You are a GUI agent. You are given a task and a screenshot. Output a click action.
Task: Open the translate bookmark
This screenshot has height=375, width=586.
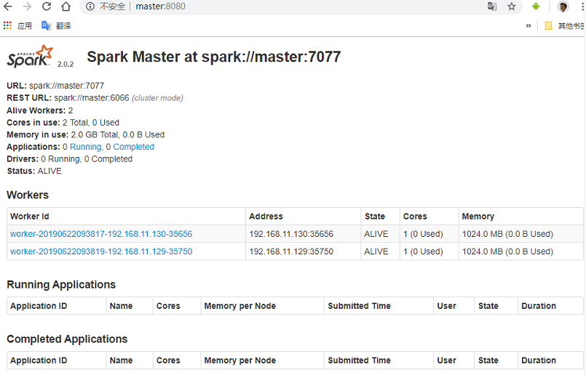[x=56, y=25]
